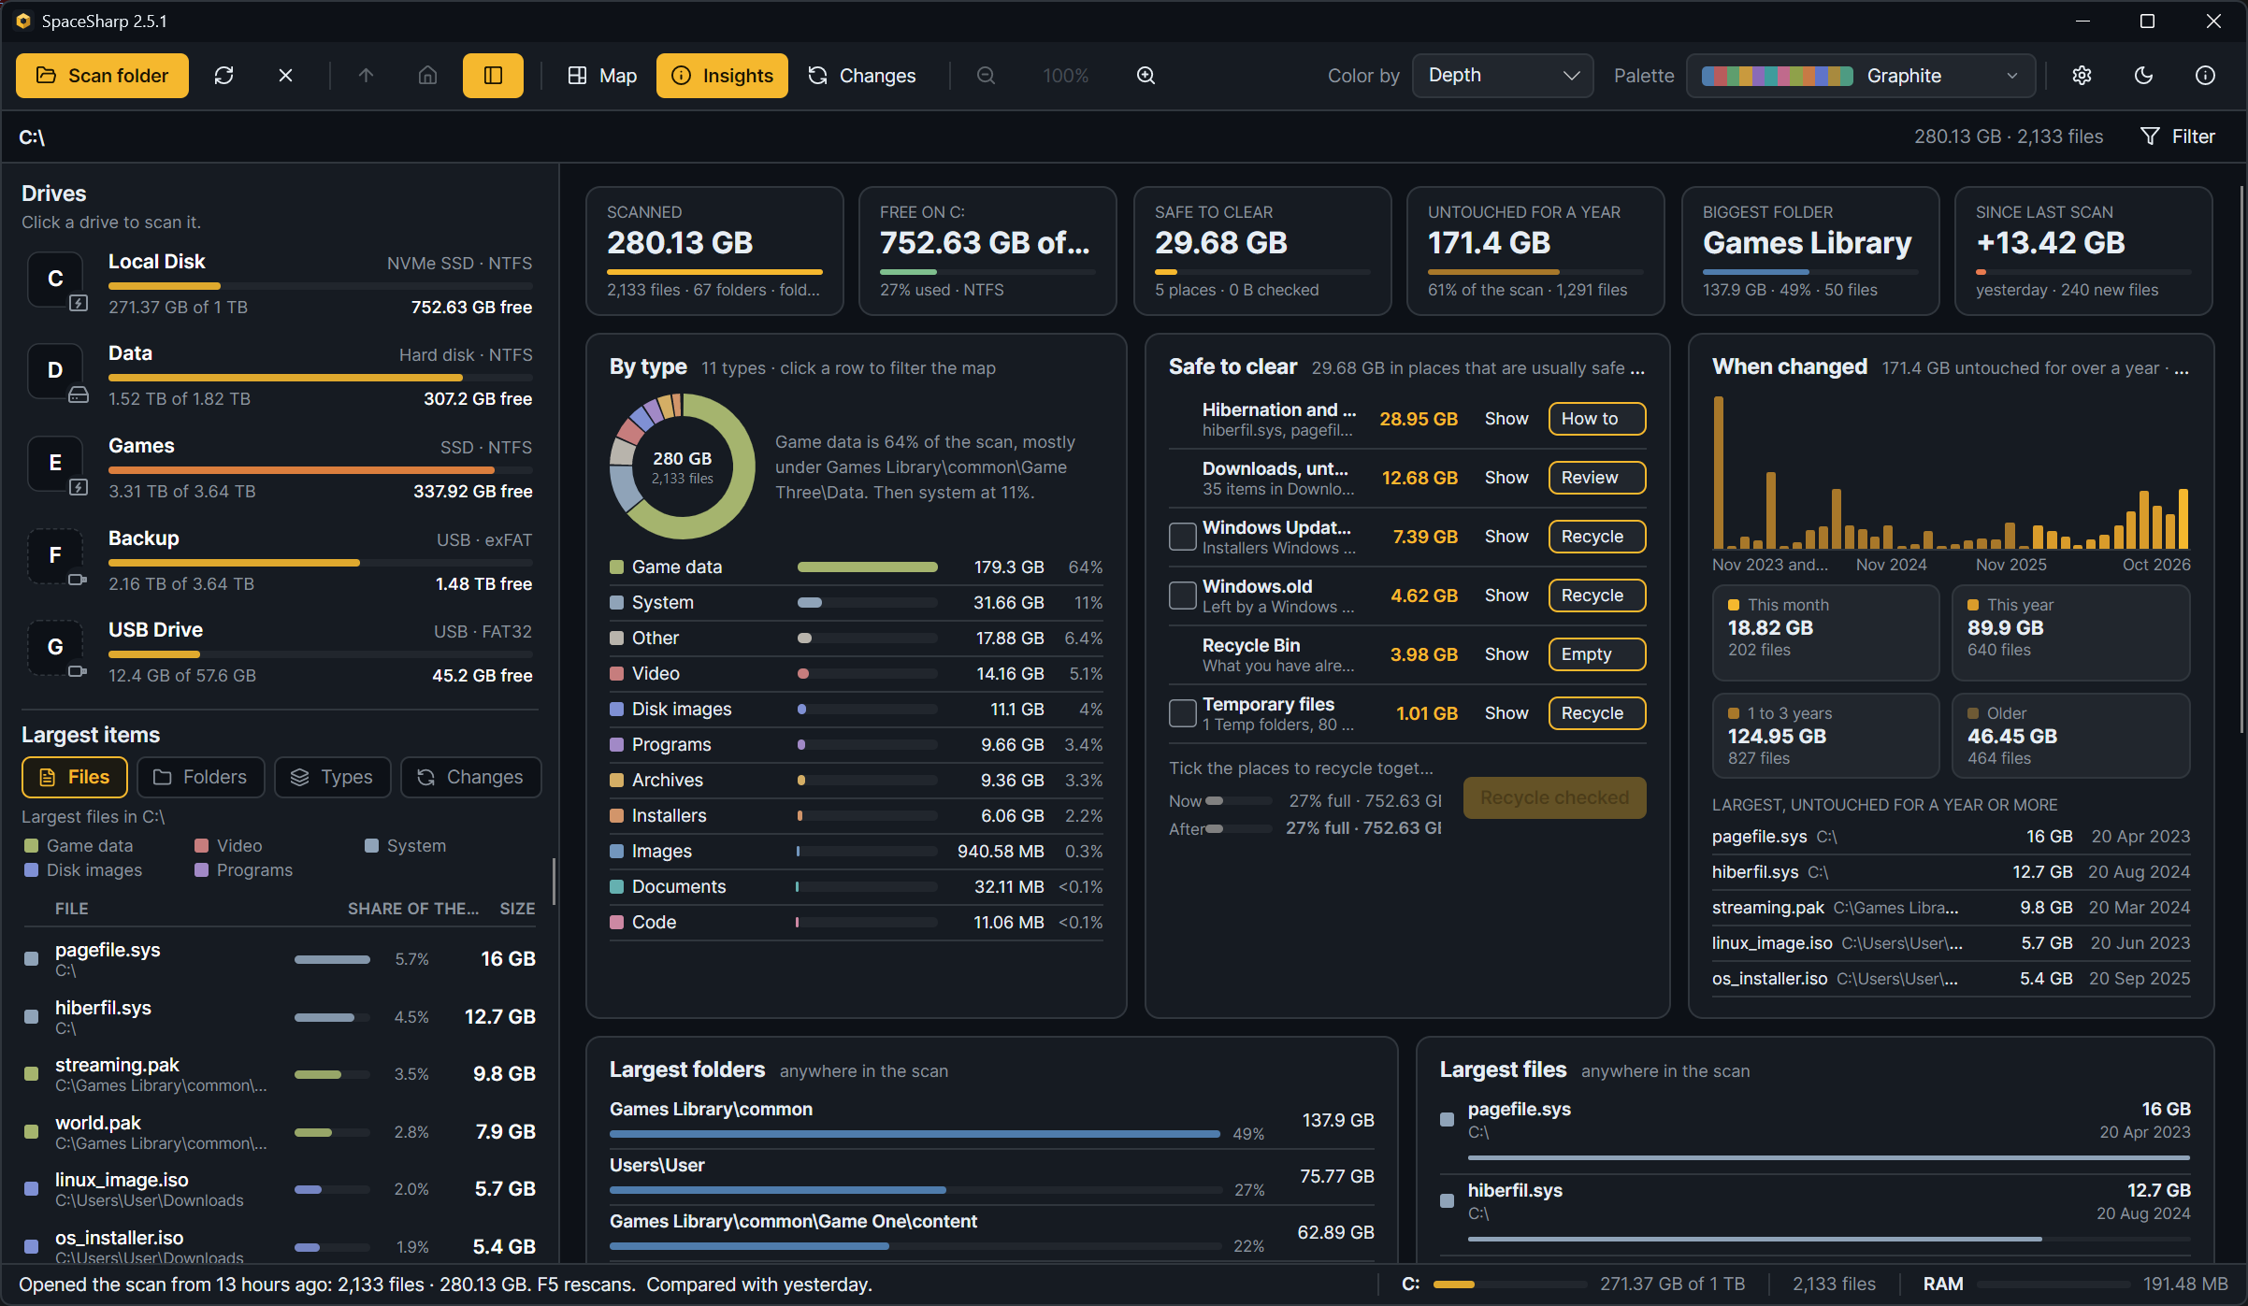
Task: Click the By type donut chart
Action: [x=683, y=466]
